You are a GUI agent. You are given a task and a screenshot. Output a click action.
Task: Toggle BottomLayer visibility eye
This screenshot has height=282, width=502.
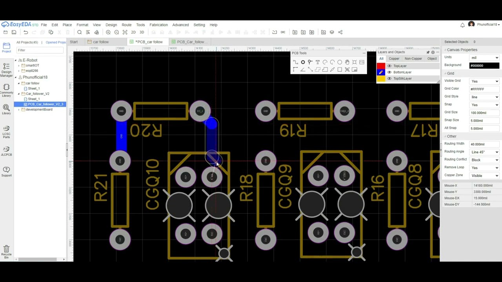[389, 72]
